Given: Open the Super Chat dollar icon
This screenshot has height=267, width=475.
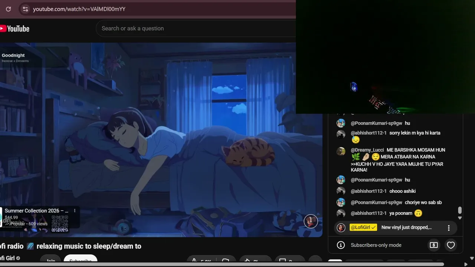Looking at the screenshot, I should (433, 245).
